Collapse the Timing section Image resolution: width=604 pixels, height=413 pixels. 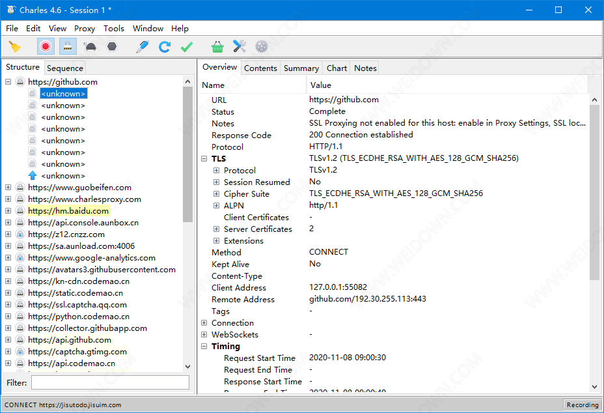204,347
